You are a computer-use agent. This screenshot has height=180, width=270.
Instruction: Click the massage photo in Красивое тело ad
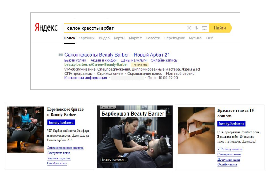click(196, 131)
